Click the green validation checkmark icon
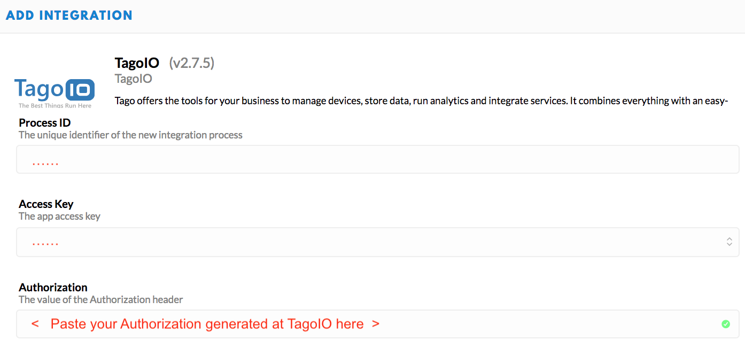This screenshot has height=348, width=745. pyautogui.click(x=725, y=324)
